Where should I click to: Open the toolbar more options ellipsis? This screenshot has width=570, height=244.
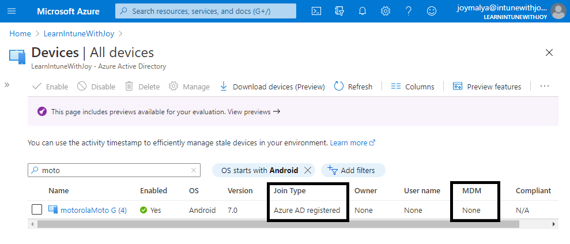pyautogui.click(x=544, y=86)
